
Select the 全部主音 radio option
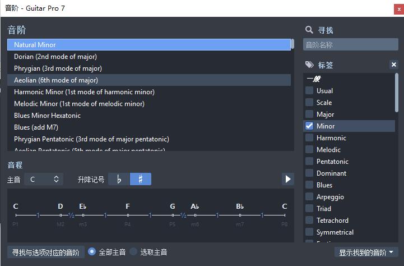coord(92,252)
